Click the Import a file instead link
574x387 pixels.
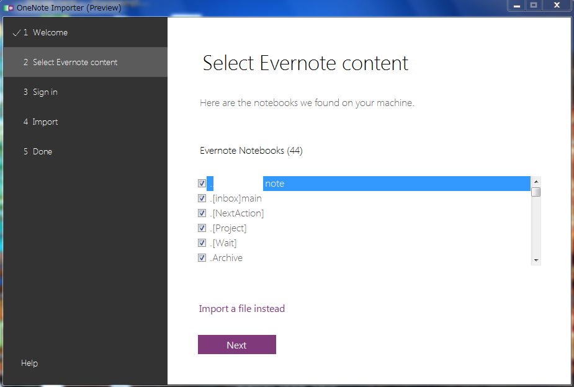(x=241, y=308)
